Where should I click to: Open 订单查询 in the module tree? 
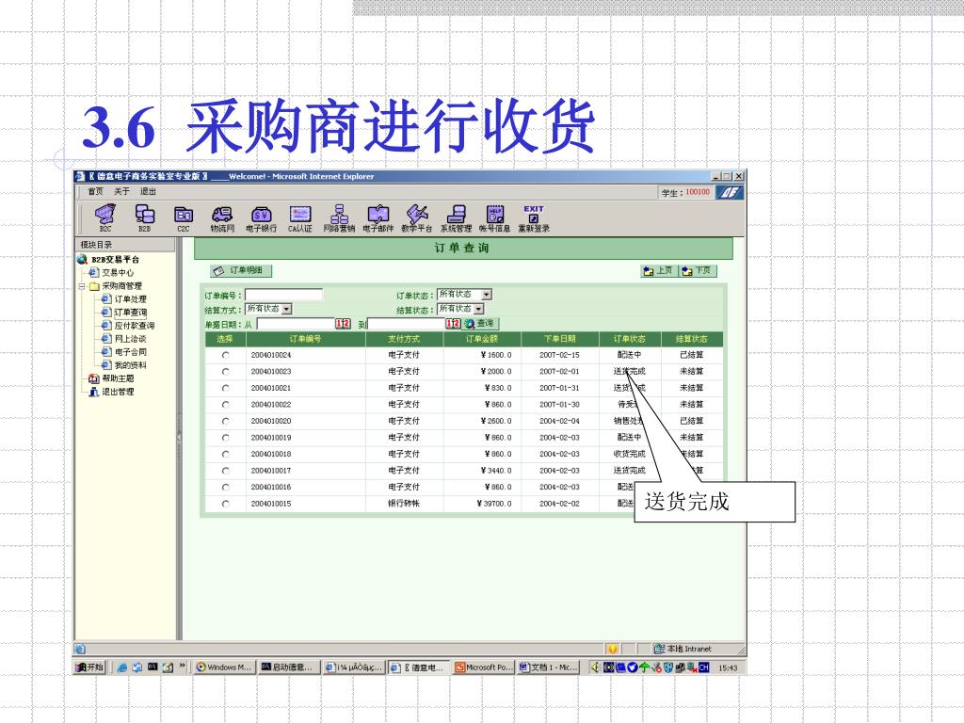[130, 313]
